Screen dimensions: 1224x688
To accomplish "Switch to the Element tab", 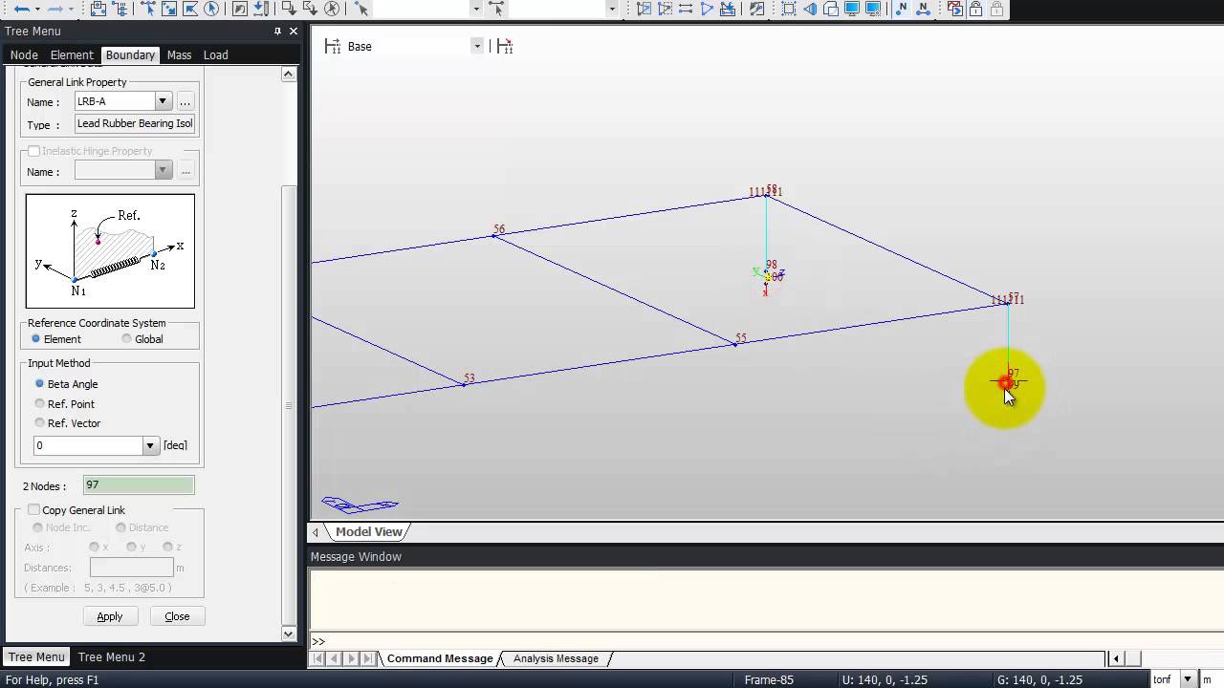I will pyautogui.click(x=72, y=54).
